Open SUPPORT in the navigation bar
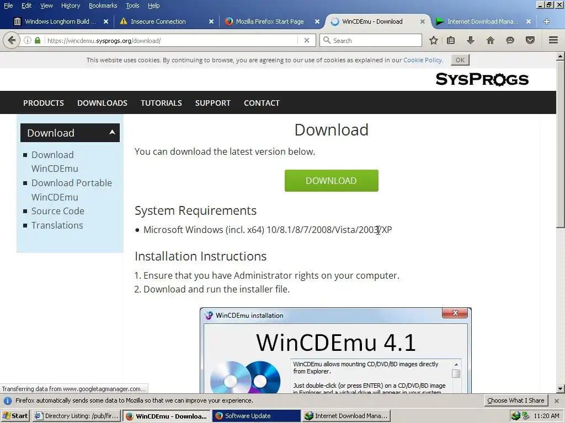Image resolution: width=565 pixels, height=423 pixels. (x=212, y=103)
